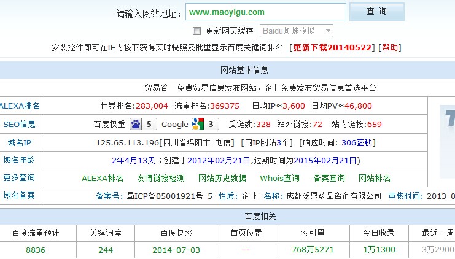Click index volume 768万5271
The width and height of the screenshot is (455, 259).
pos(313,250)
